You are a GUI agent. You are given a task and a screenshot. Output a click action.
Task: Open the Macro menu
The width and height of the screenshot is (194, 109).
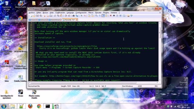[91, 13]
